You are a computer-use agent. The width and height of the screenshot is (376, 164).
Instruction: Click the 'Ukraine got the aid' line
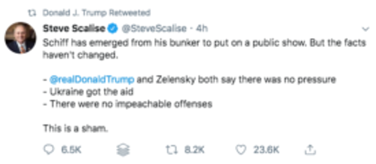point(88,92)
